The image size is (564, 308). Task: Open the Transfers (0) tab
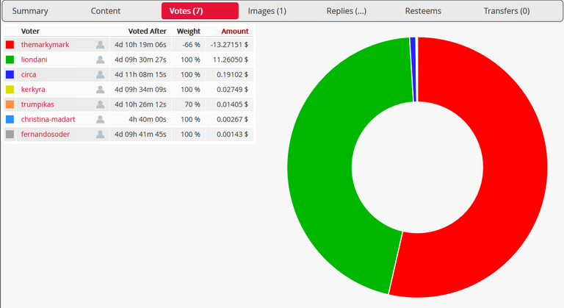pyautogui.click(x=507, y=11)
